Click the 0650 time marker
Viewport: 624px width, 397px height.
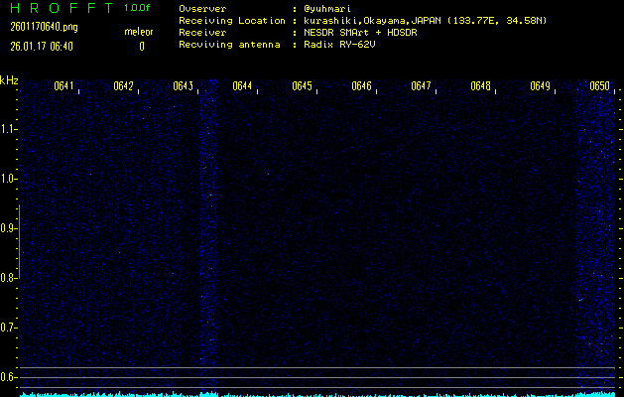599,86
